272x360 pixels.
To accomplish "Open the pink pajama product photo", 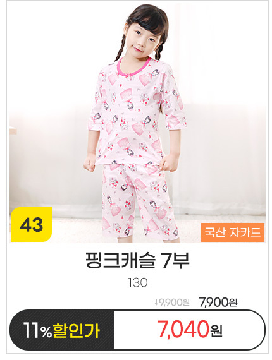I will [x=137, y=123].
